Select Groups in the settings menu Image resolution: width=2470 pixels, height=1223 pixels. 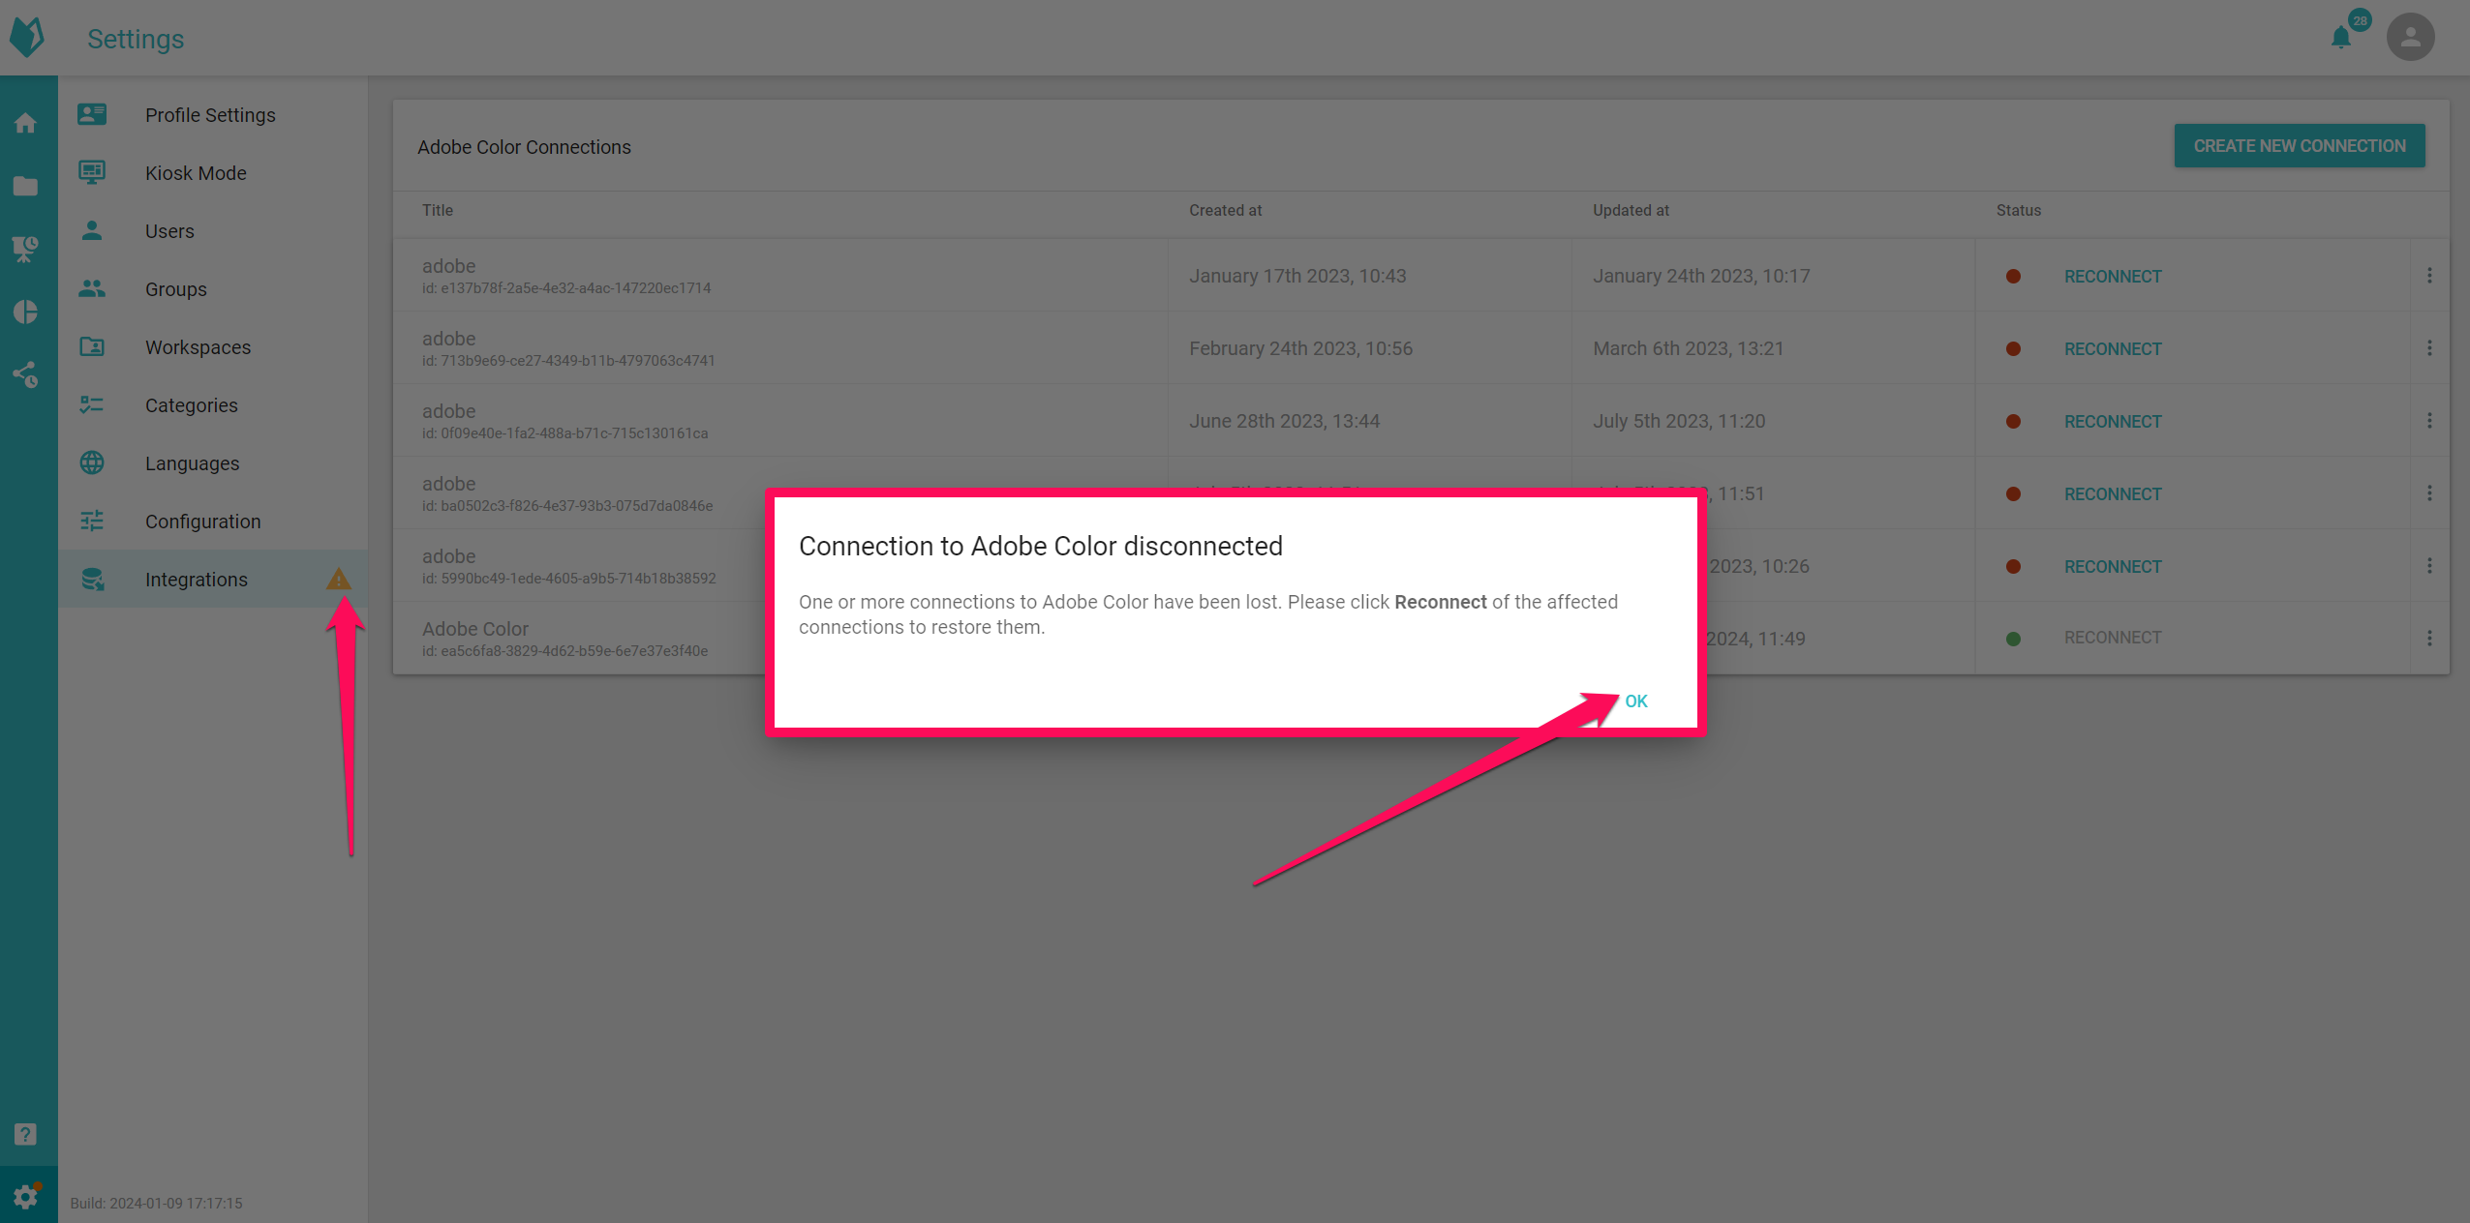(213, 288)
